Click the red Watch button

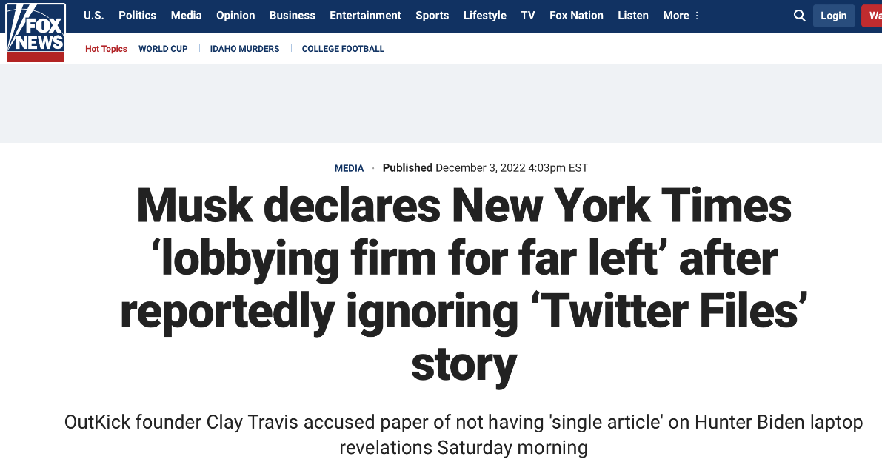872,16
